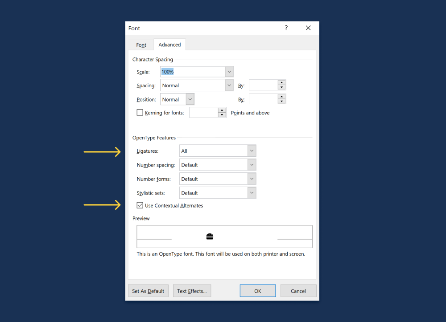Click the Help question mark icon
This screenshot has height=322, width=446.
(x=286, y=28)
